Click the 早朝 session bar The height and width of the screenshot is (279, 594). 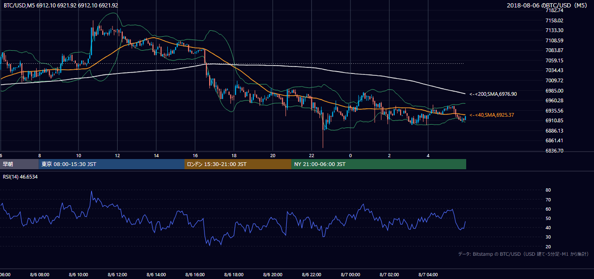[19, 164]
